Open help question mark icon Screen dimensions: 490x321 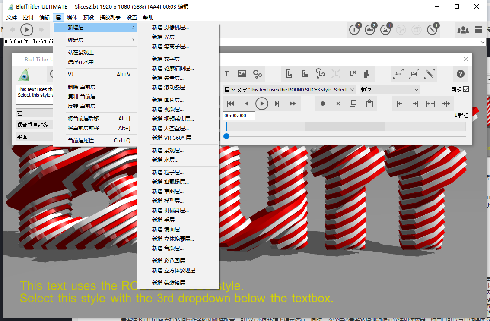[460, 74]
